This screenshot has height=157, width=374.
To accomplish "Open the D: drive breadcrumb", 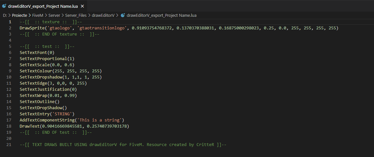I will [x=5, y=15].
